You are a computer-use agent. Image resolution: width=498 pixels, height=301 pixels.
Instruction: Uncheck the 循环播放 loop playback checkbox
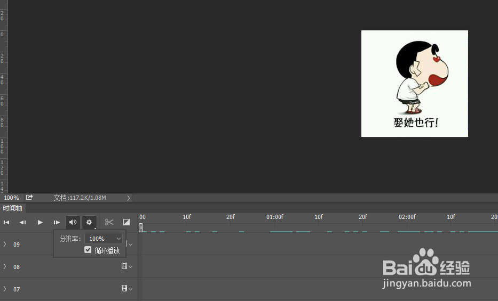coord(88,250)
